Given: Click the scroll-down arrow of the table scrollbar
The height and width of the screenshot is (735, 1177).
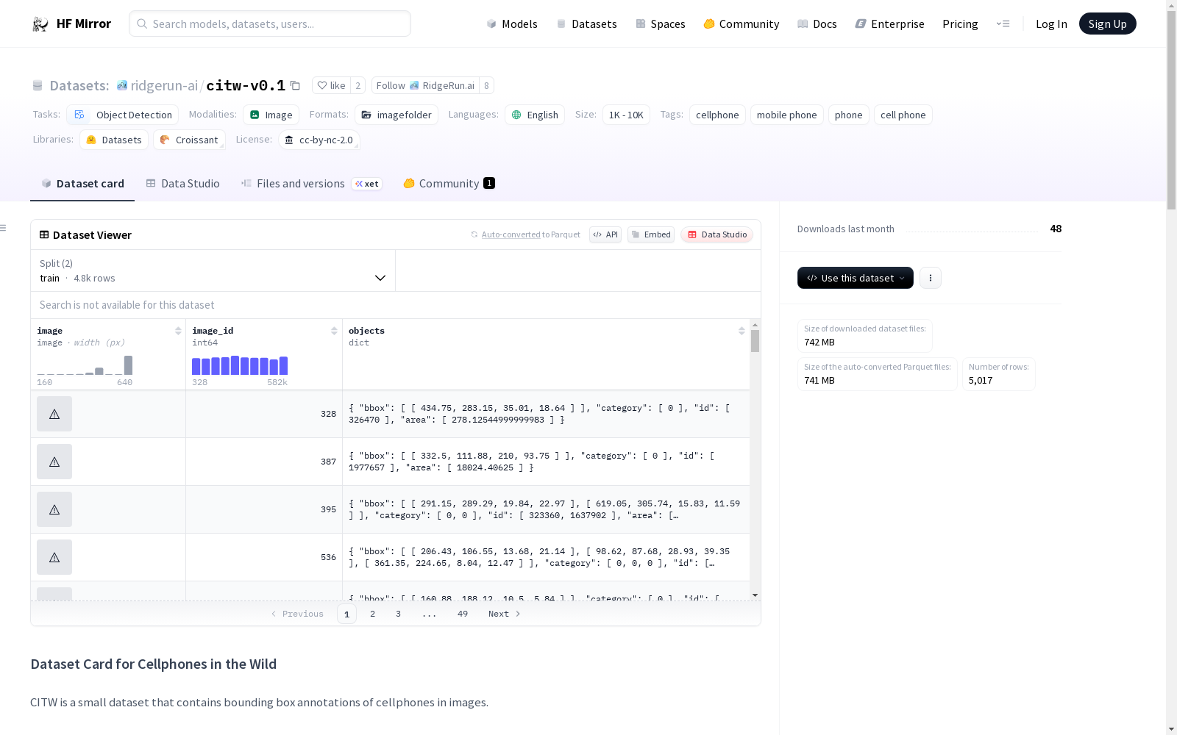Looking at the screenshot, I should [755, 595].
